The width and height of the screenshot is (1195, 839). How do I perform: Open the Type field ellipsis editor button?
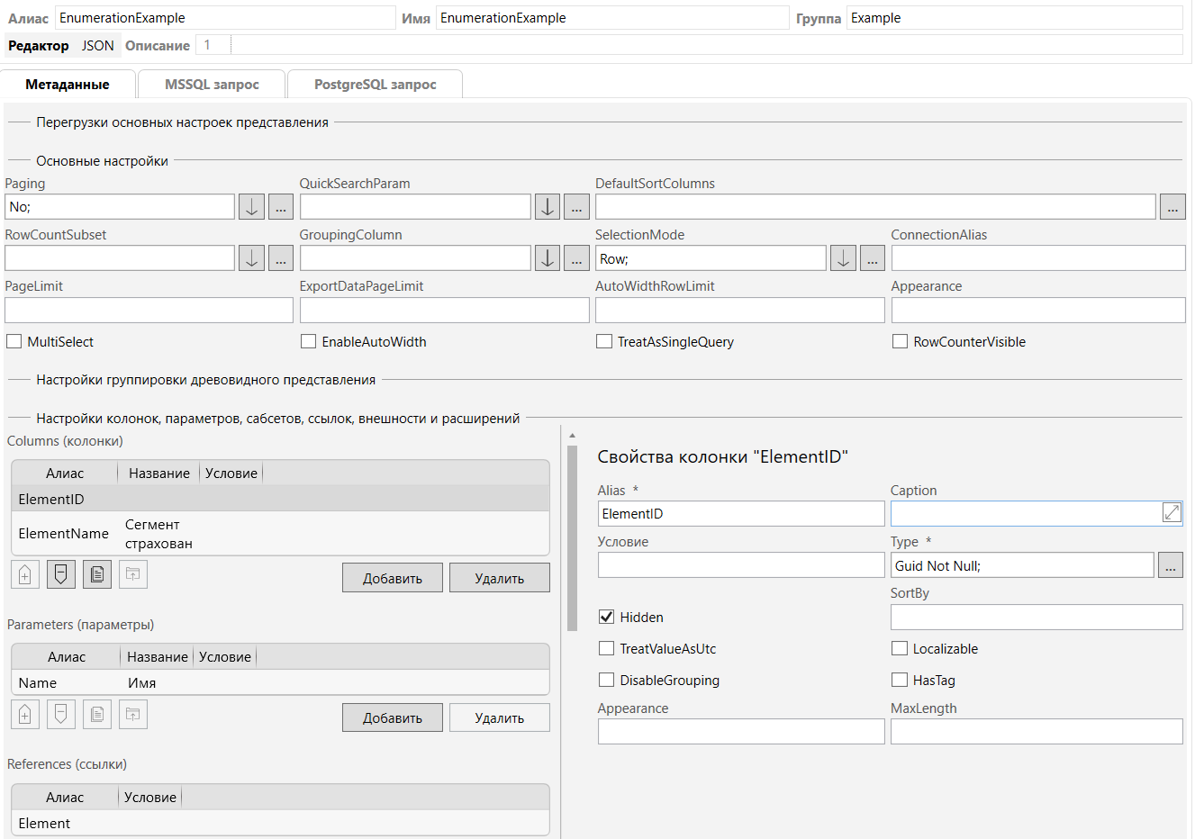pyautogui.click(x=1171, y=565)
